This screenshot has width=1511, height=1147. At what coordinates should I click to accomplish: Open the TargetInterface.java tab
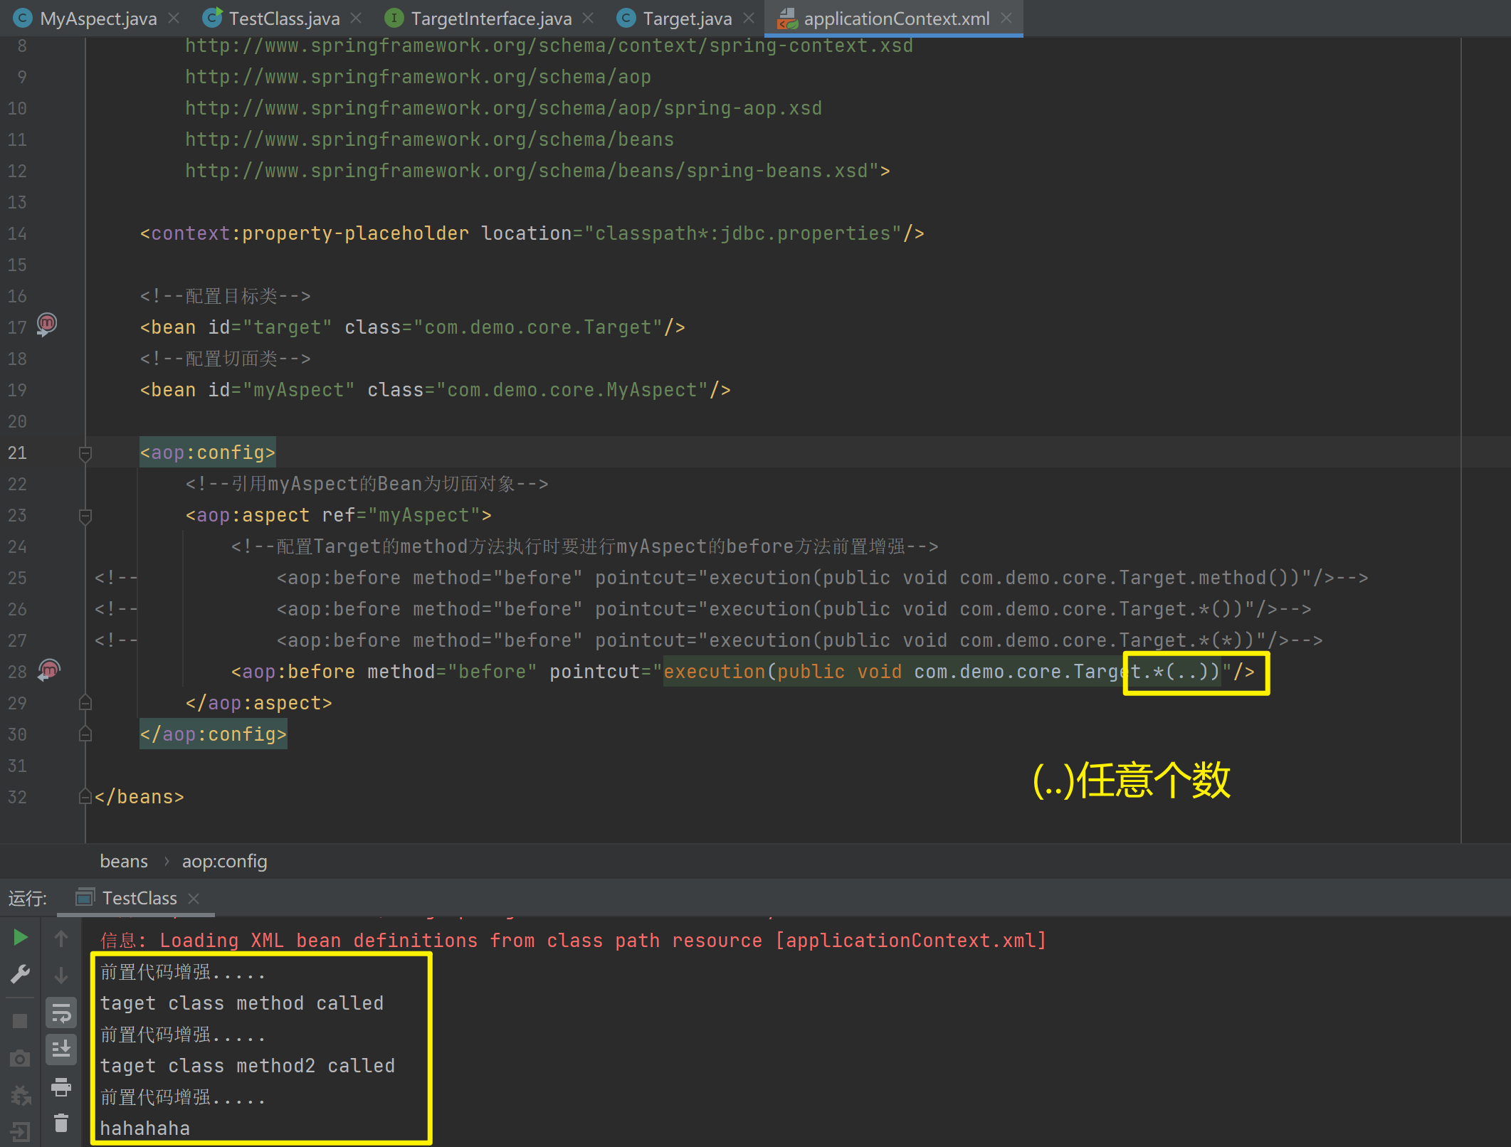coord(490,18)
